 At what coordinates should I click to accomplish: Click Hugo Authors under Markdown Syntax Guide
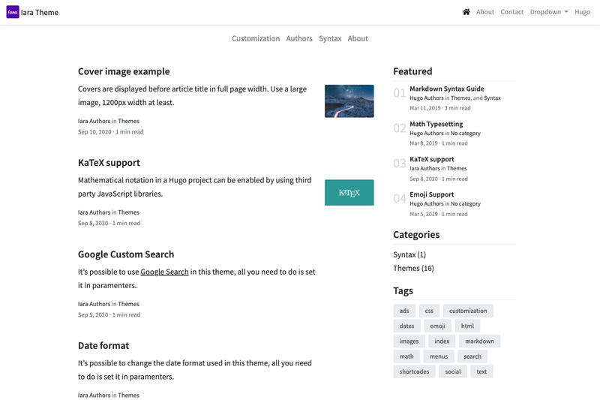pos(427,98)
